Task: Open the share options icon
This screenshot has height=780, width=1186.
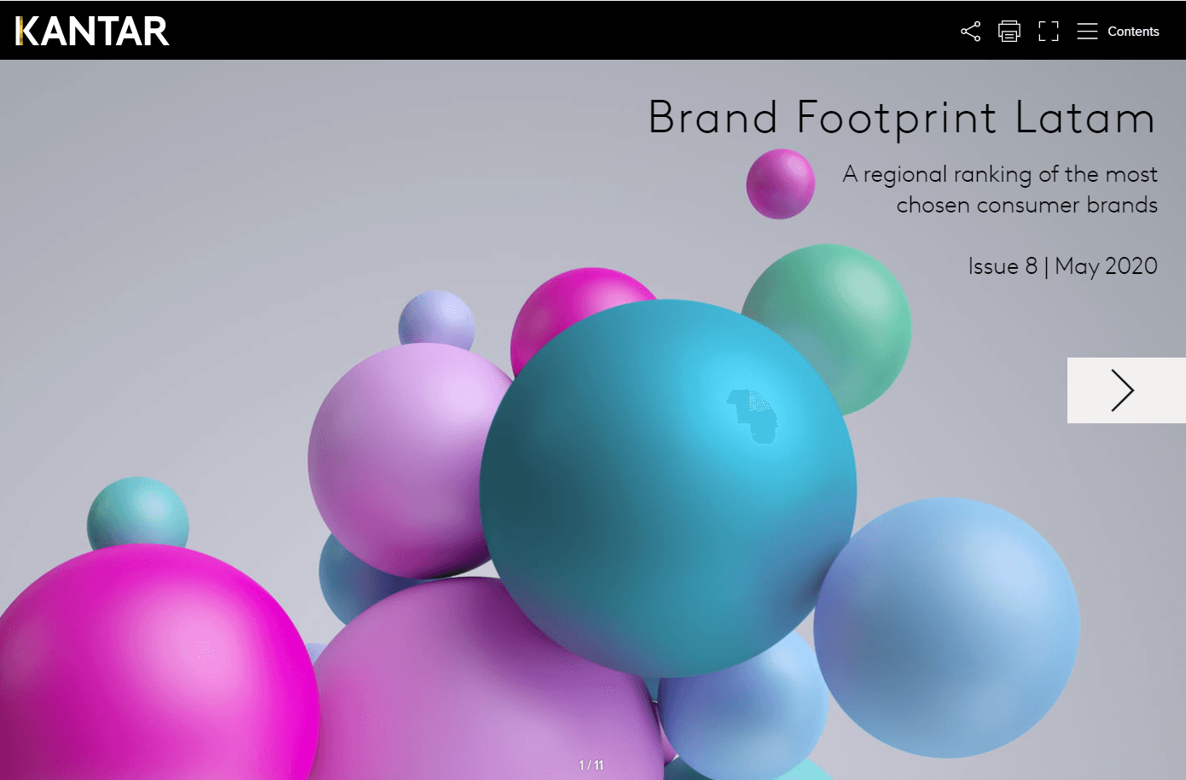Action: point(970,32)
